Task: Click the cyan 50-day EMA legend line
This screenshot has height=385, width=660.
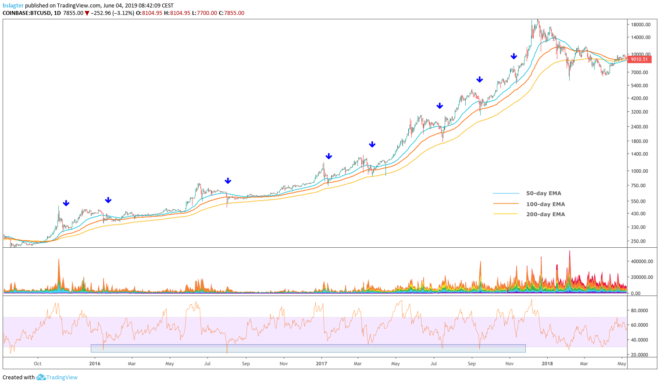Action: [507, 193]
